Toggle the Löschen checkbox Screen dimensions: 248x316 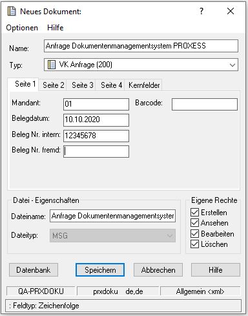point(194,244)
